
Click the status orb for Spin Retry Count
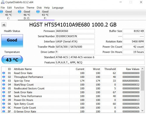tap(4, 104)
